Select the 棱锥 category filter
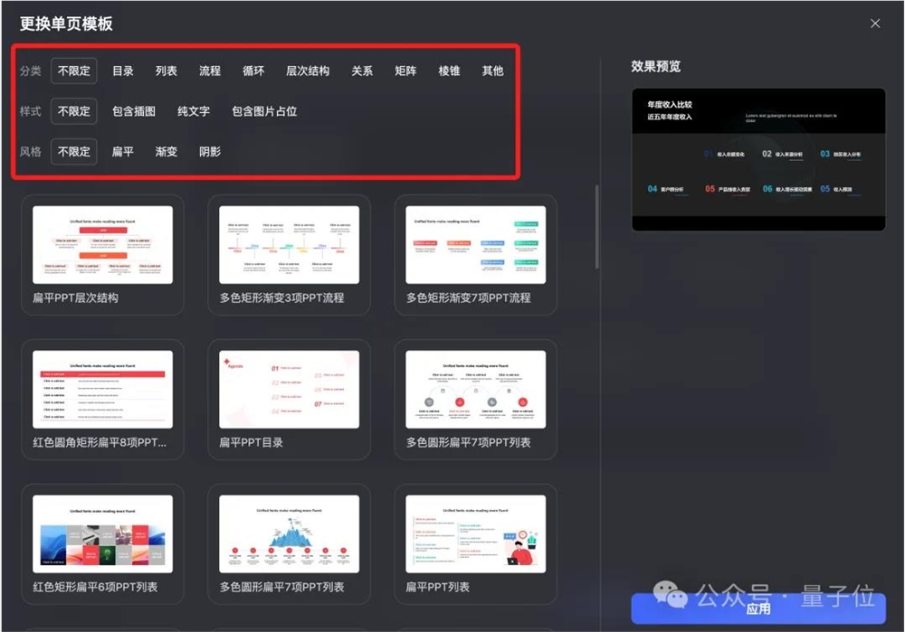905x632 pixels. [x=449, y=70]
